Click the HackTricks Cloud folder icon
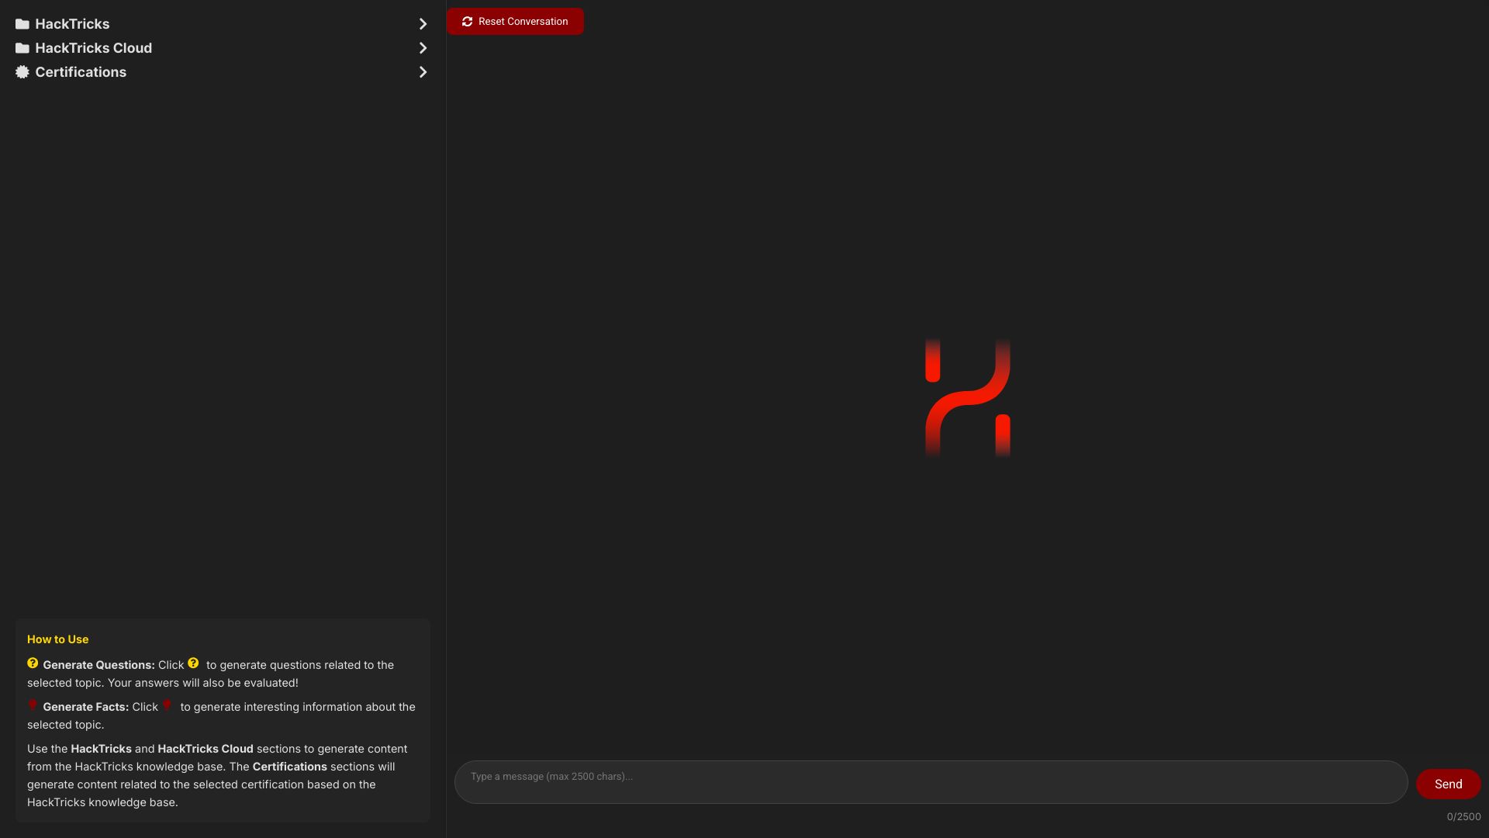 pos(22,48)
